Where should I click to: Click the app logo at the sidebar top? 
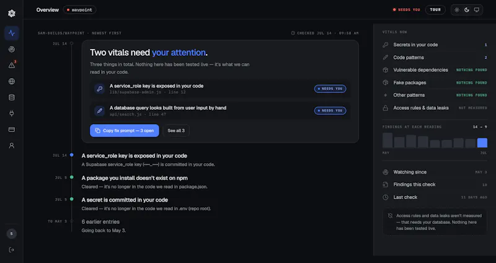click(12, 13)
